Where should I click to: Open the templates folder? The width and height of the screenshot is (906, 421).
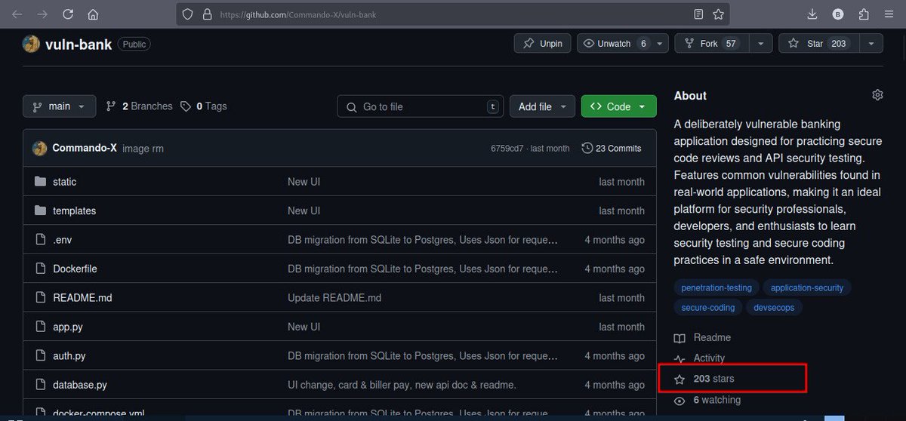pyautogui.click(x=74, y=211)
